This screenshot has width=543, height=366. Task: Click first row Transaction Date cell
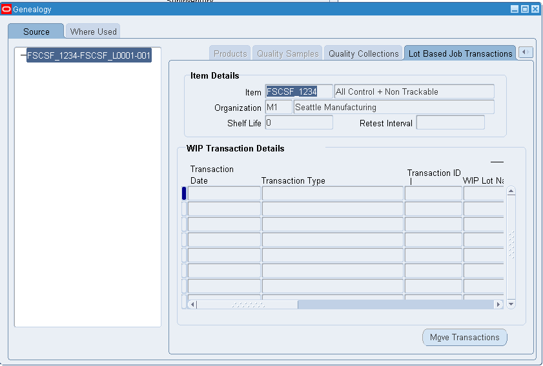[224, 193]
